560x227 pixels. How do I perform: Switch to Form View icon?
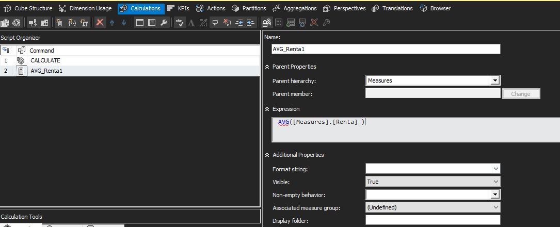coord(140,23)
